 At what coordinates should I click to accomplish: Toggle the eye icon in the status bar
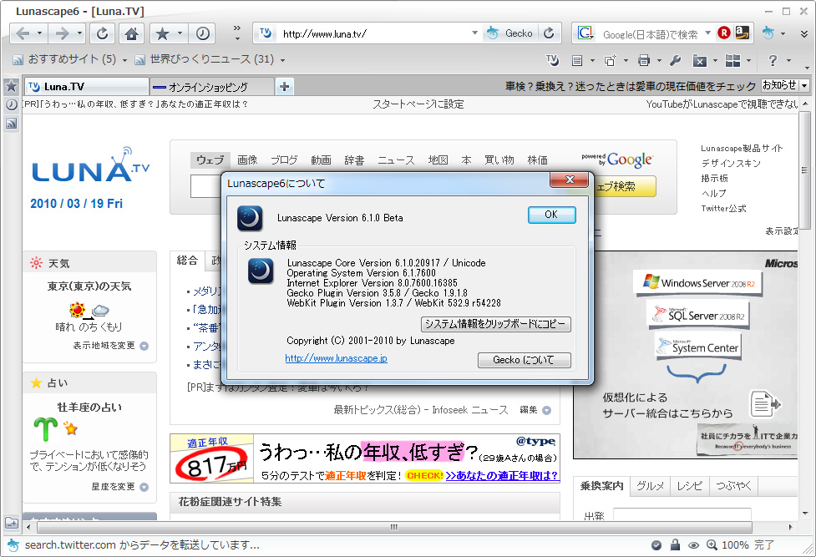[693, 544]
